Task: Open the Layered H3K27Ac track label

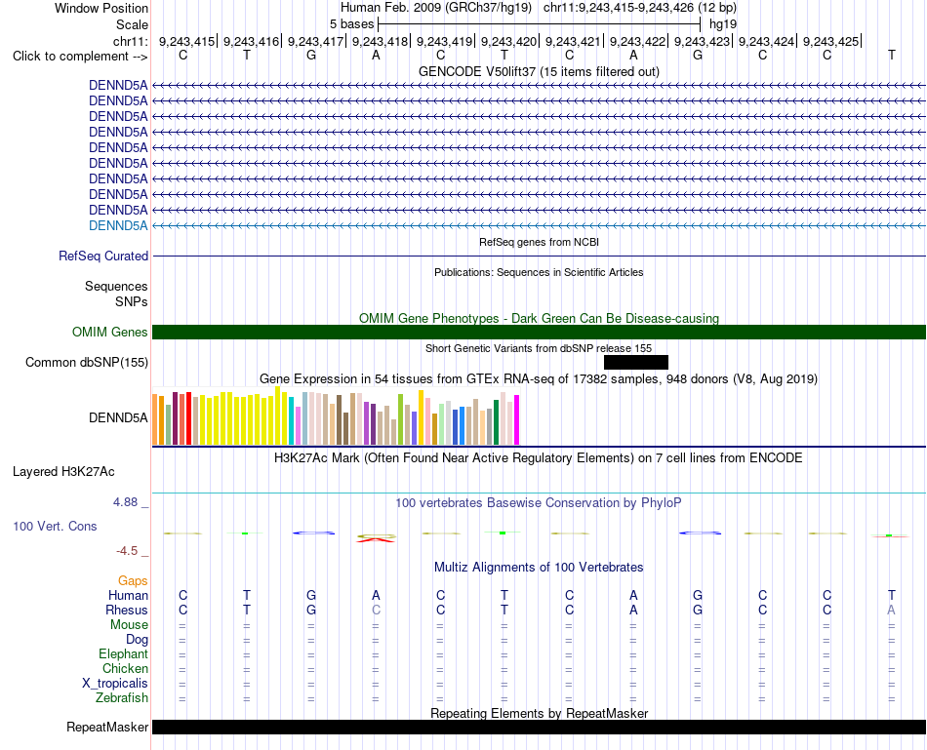Action: click(63, 472)
